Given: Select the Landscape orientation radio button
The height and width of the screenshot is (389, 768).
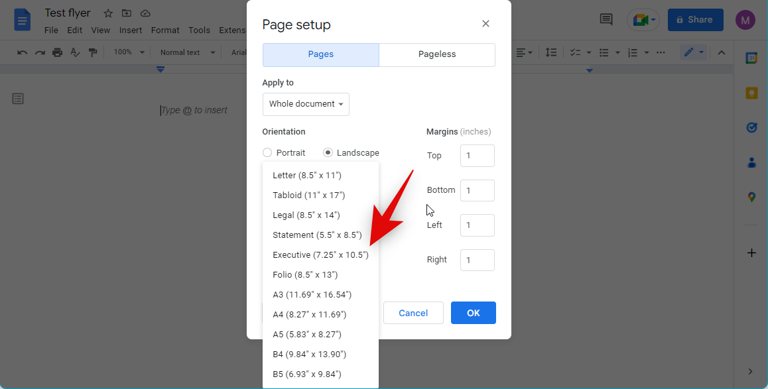Looking at the screenshot, I should [x=328, y=153].
